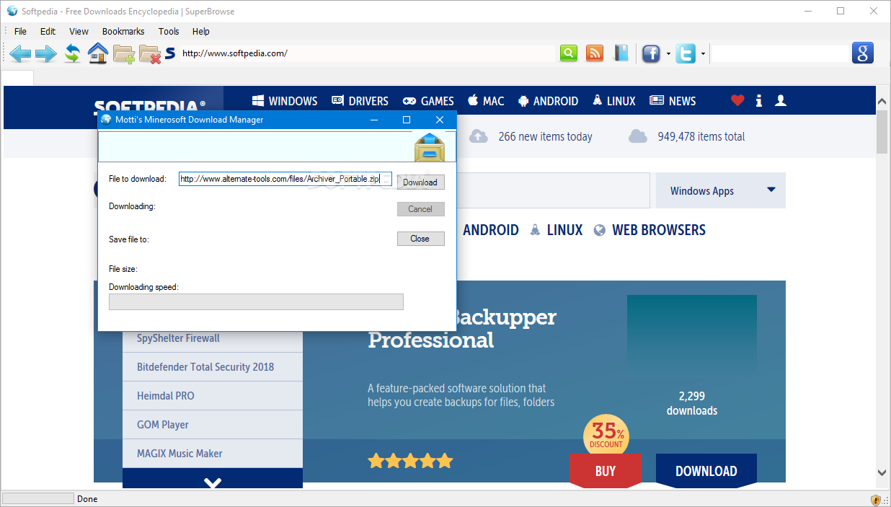891x507 pixels.
Task: Maximize the Download Manager dialog window
Action: (406, 120)
